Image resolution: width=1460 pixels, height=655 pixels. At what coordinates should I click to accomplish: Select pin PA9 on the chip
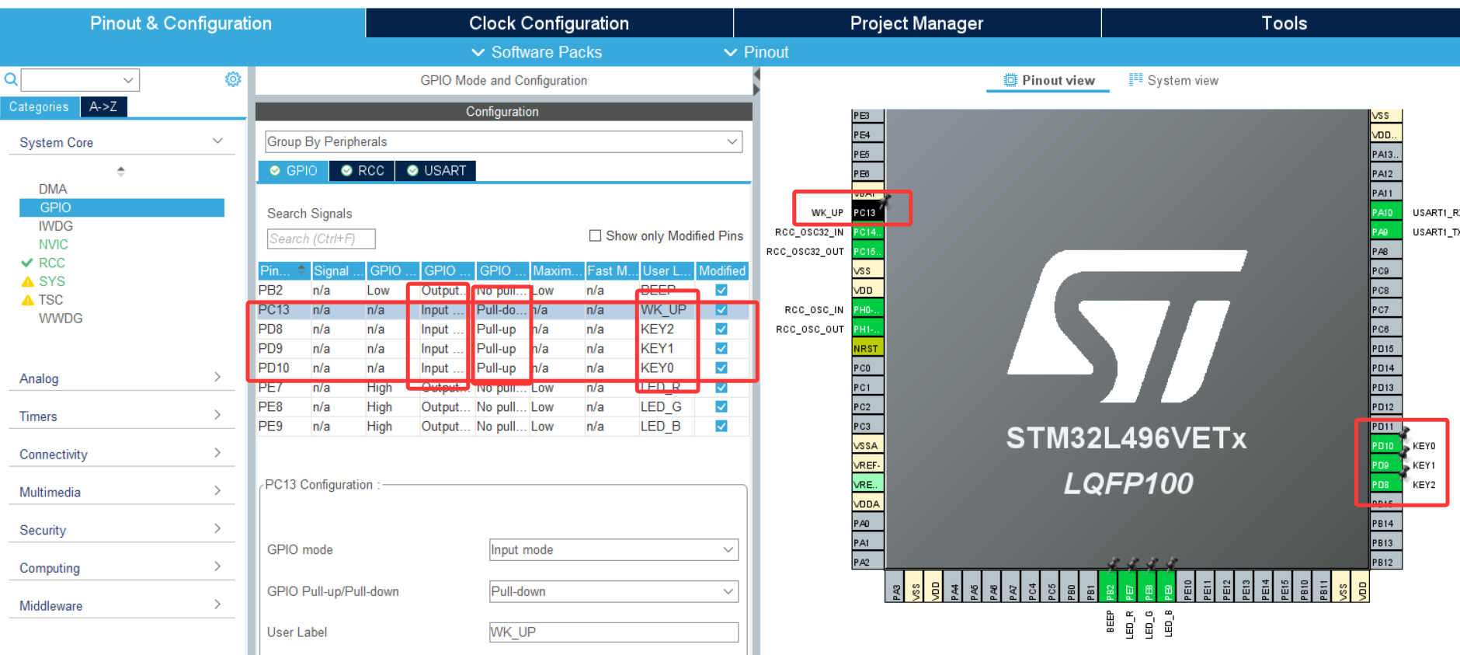(1385, 232)
